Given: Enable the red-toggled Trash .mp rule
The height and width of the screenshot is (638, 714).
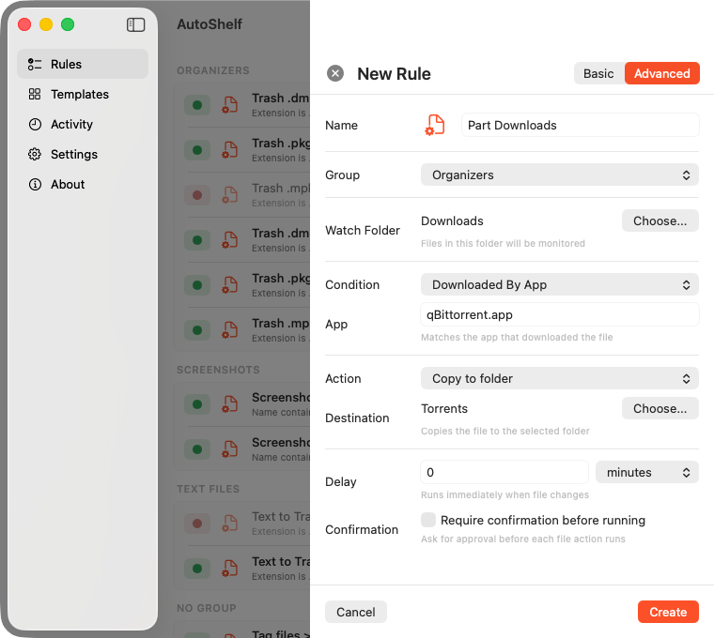Looking at the screenshot, I should (197, 195).
